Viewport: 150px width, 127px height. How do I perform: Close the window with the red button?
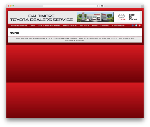9,6
